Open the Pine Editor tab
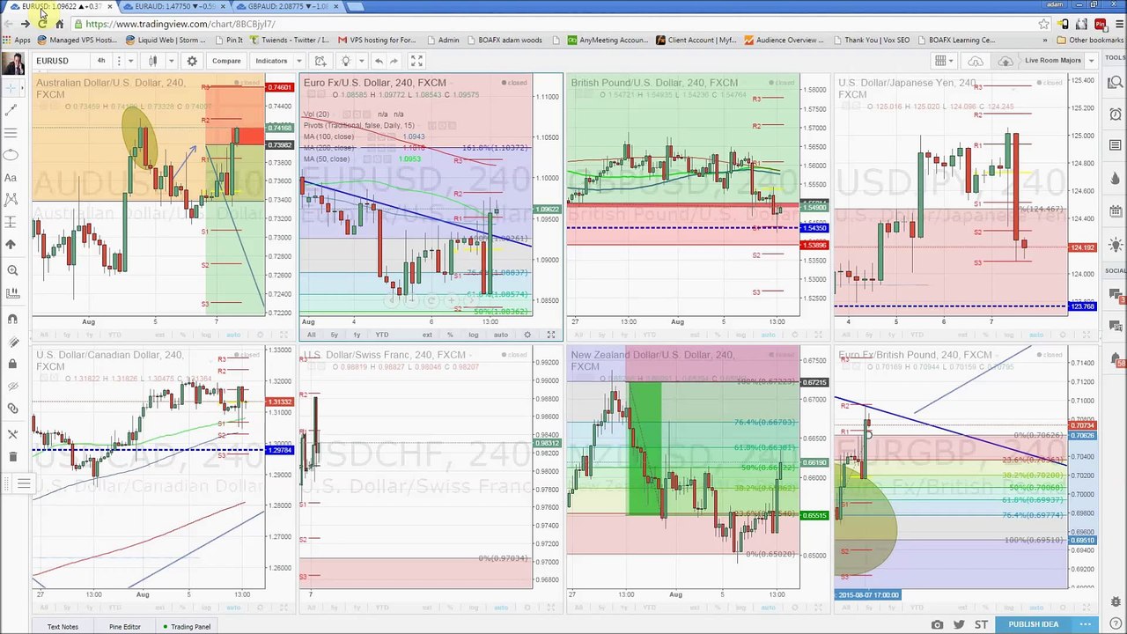Image resolution: width=1127 pixels, height=634 pixels. [x=124, y=627]
